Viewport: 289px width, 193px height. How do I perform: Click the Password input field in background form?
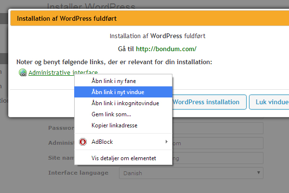218,128
